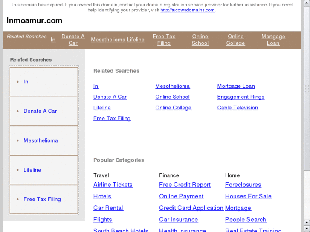Viewport: 310px width, 232px height.
Task: Open the Hotels link under Travel
Action: click(x=102, y=197)
